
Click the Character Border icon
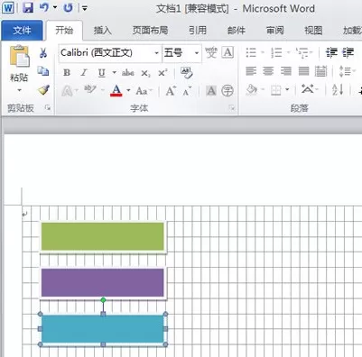(x=227, y=52)
